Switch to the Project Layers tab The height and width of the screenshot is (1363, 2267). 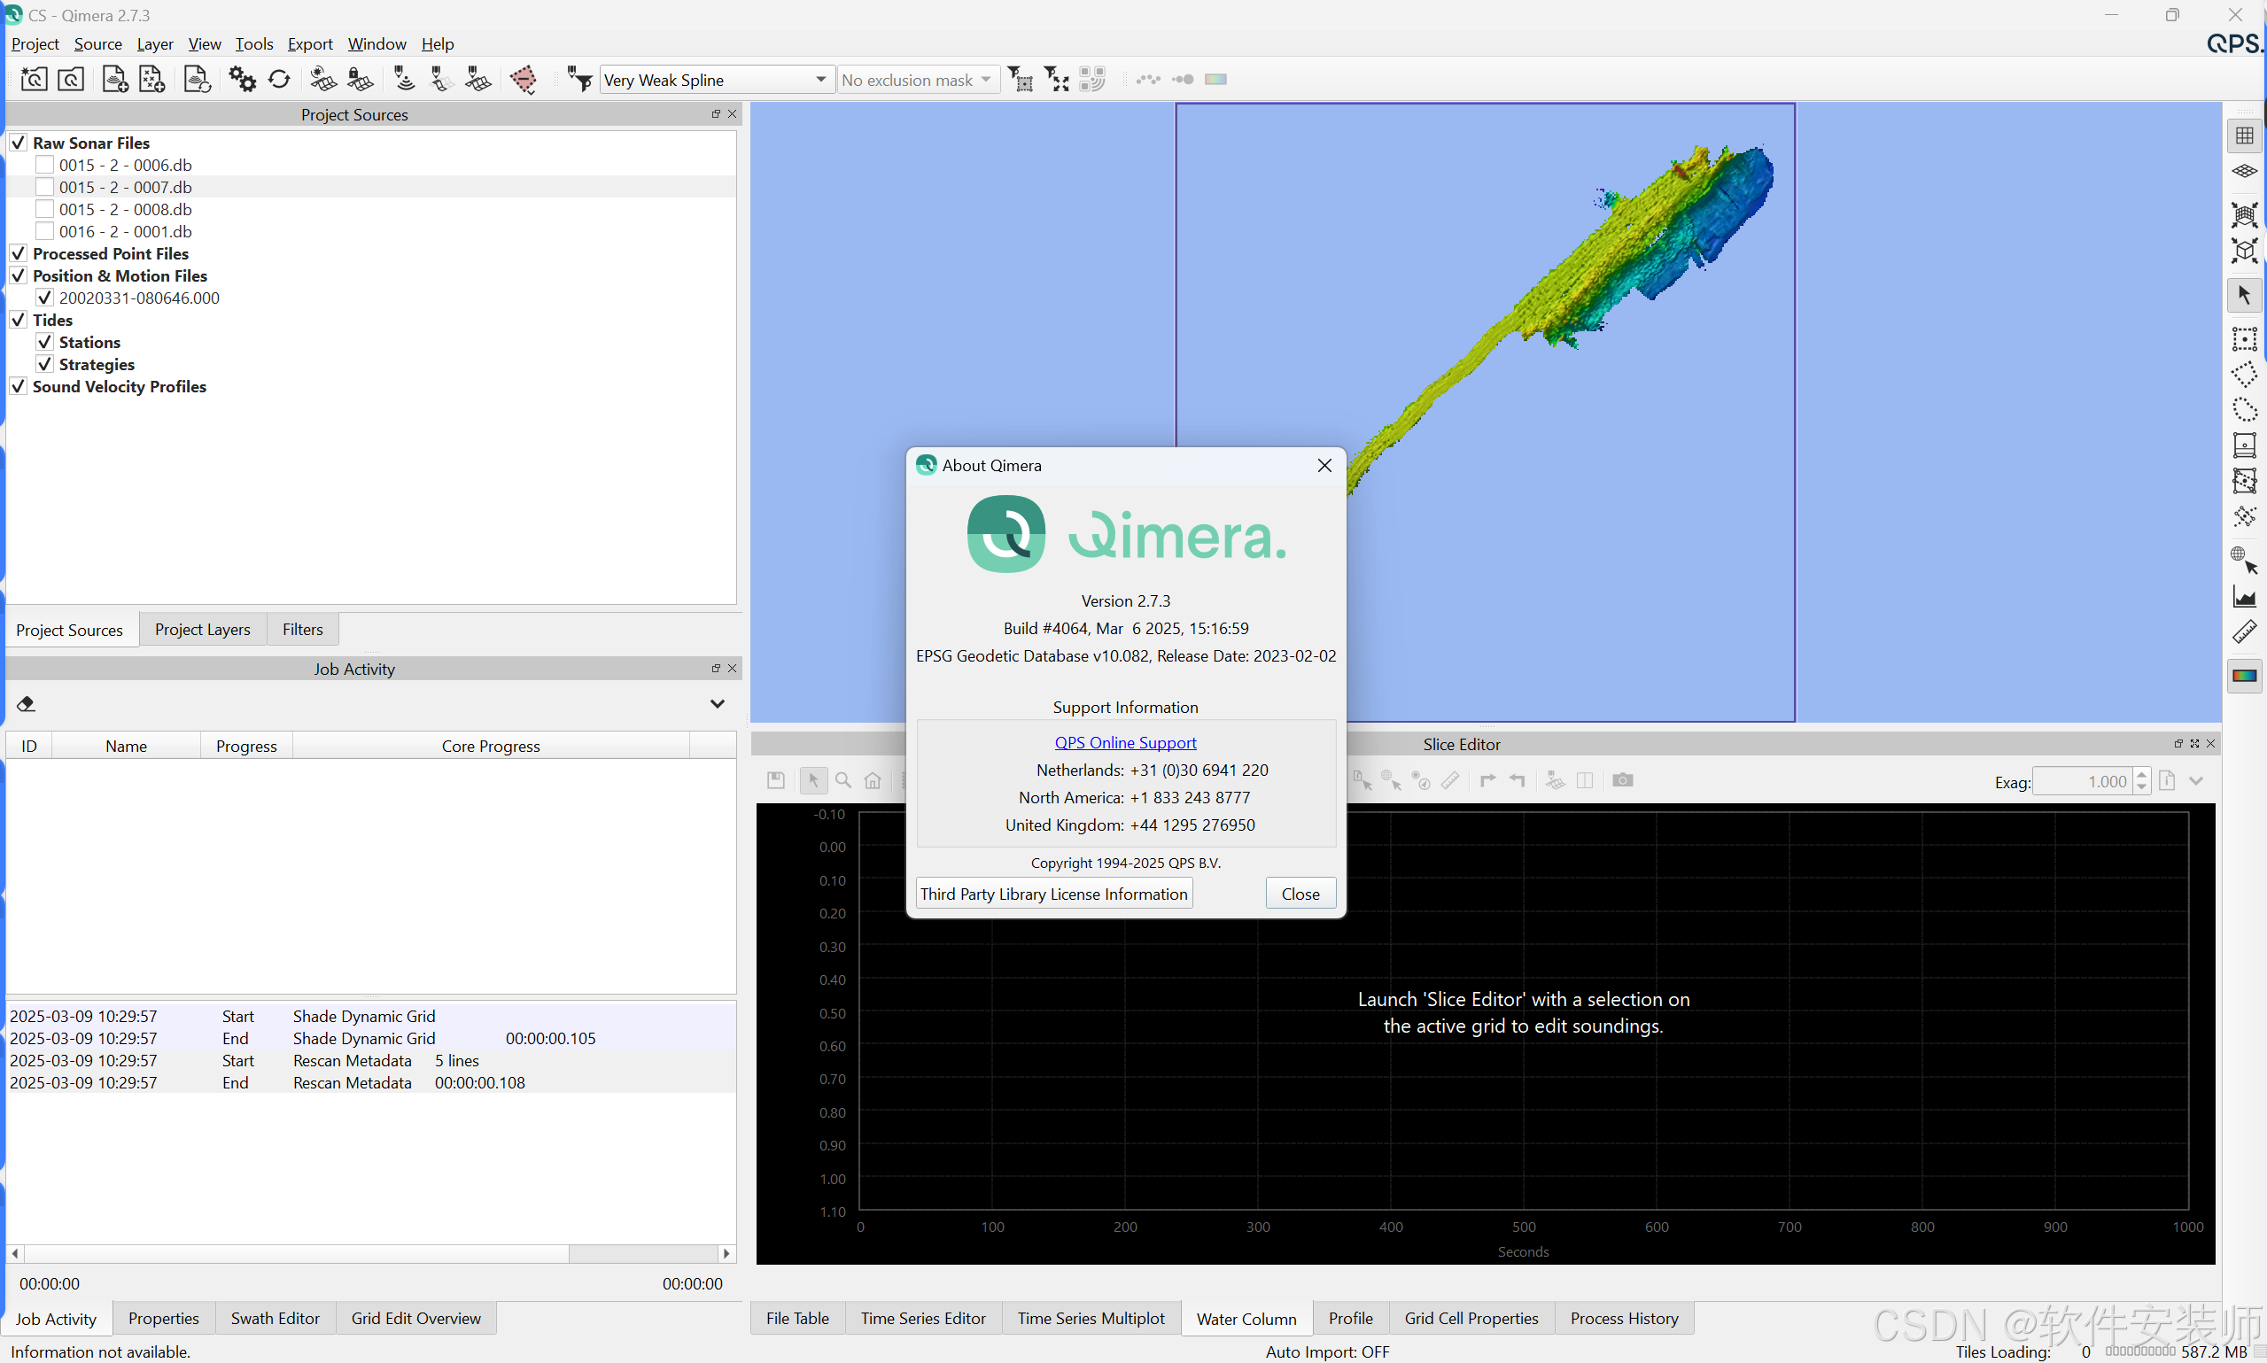coord(202,629)
